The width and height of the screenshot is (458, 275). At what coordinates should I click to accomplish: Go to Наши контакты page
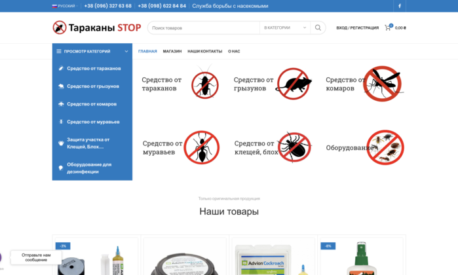coord(204,51)
